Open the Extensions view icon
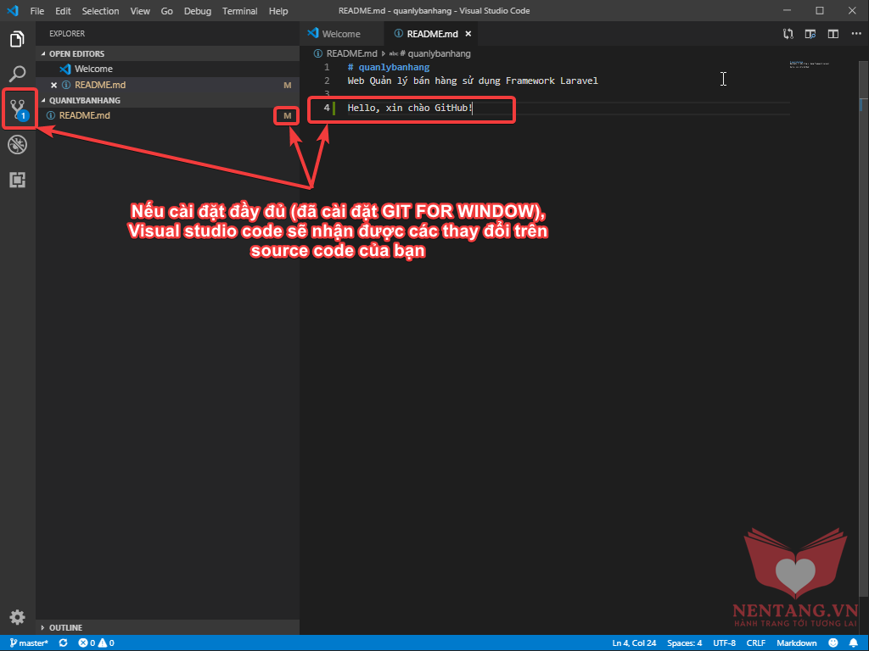 point(17,180)
